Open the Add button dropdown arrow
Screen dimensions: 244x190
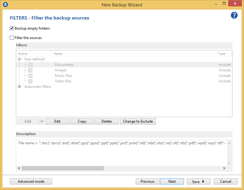42,121
